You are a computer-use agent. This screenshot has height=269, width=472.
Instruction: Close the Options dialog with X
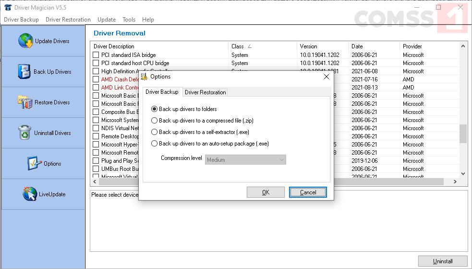click(x=327, y=77)
